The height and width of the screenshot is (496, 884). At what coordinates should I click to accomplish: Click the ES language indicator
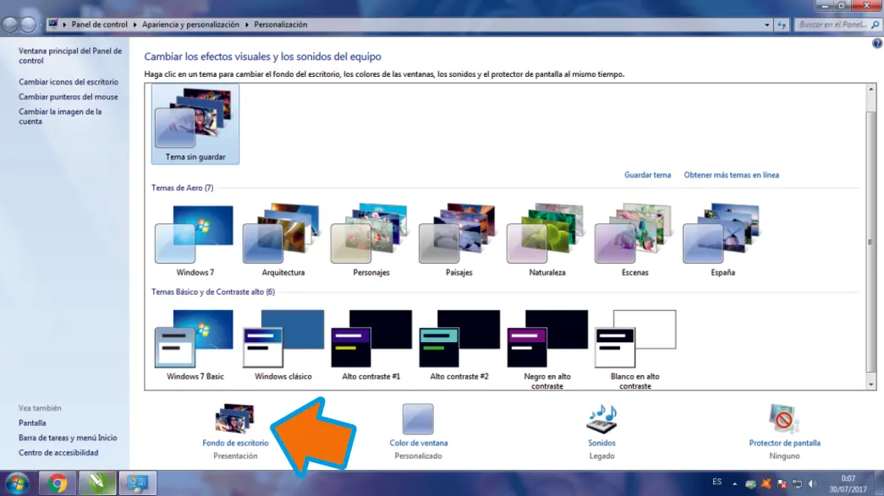click(717, 482)
